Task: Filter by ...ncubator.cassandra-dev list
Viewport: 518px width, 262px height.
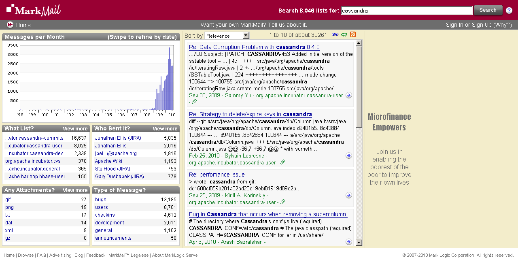Action: (34, 153)
